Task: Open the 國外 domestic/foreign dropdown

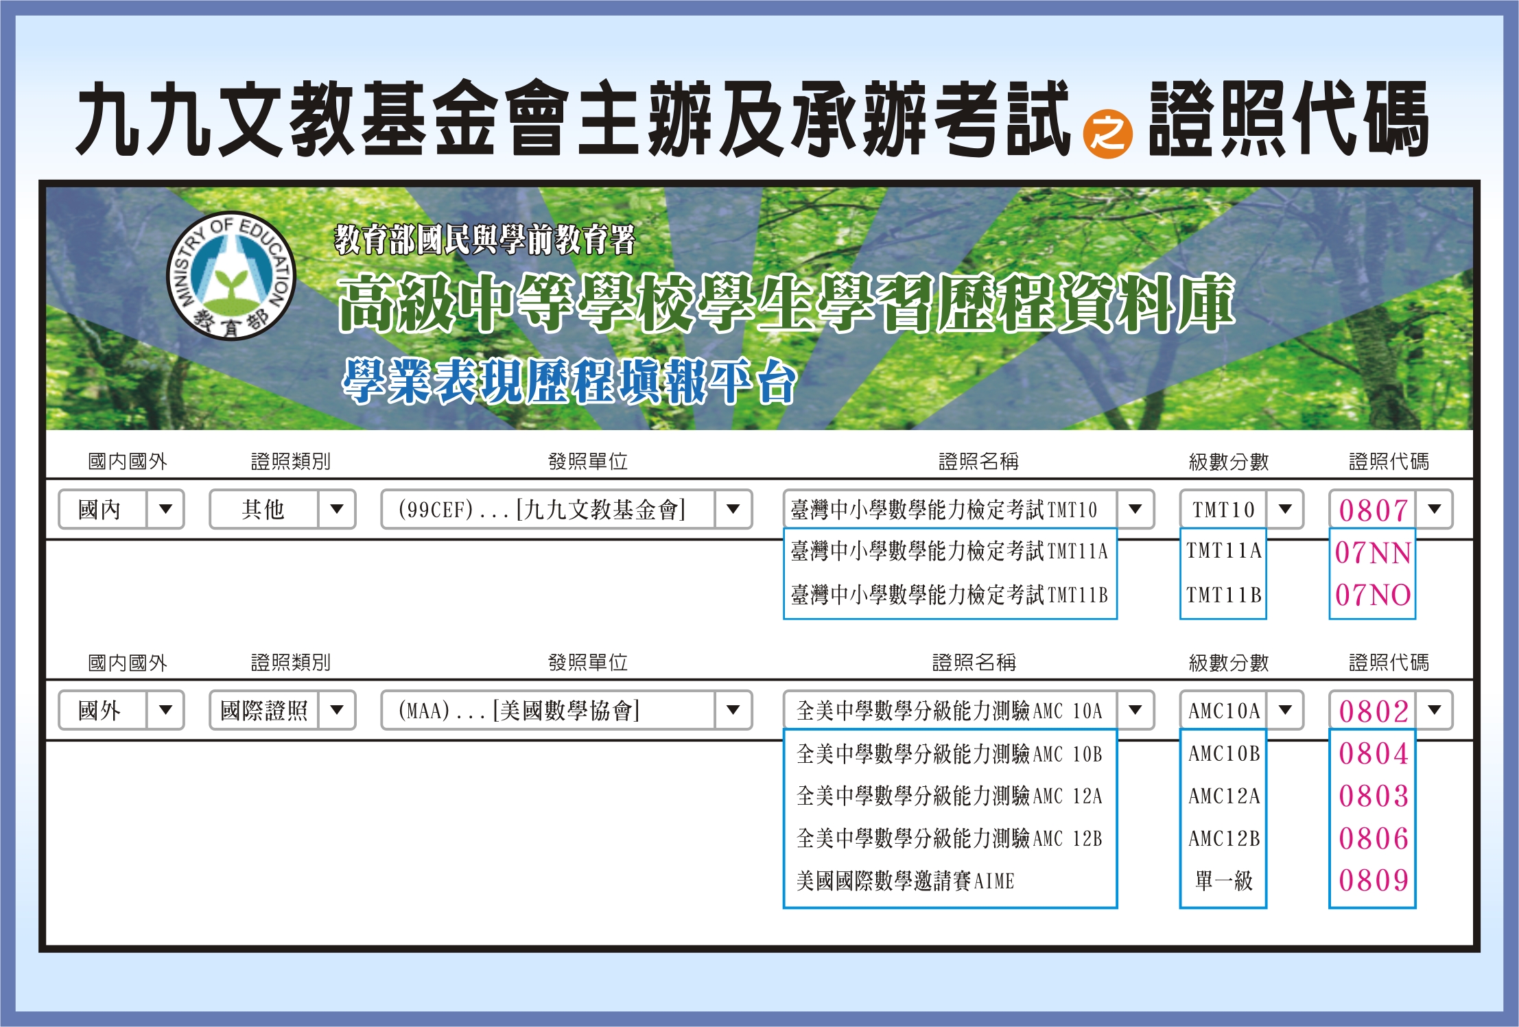Action: point(121,710)
